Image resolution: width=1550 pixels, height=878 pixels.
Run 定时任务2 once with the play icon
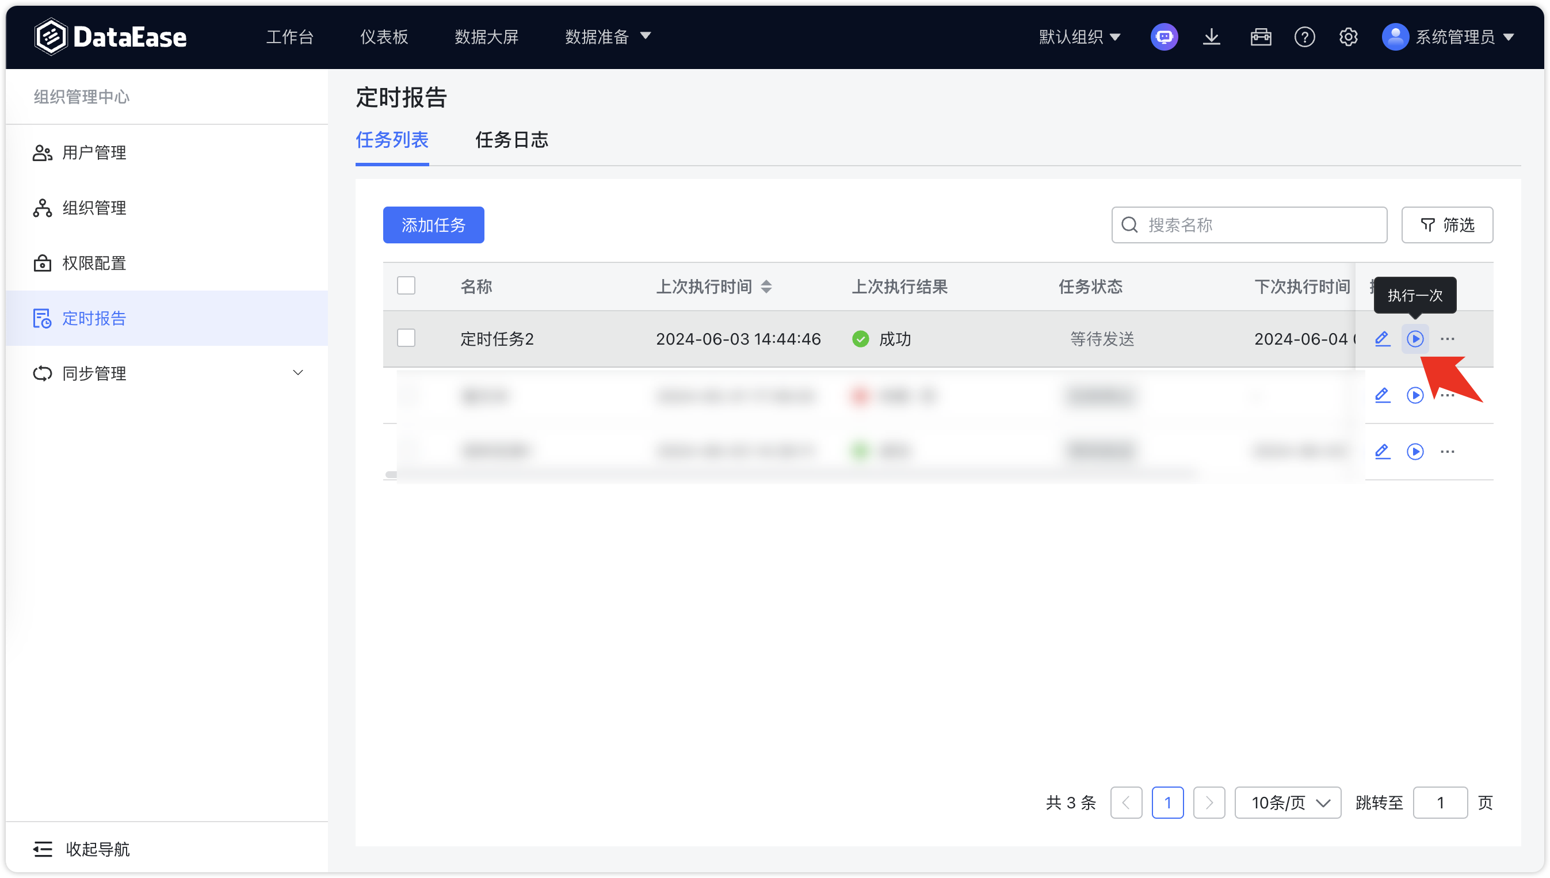tap(1414, 338)
